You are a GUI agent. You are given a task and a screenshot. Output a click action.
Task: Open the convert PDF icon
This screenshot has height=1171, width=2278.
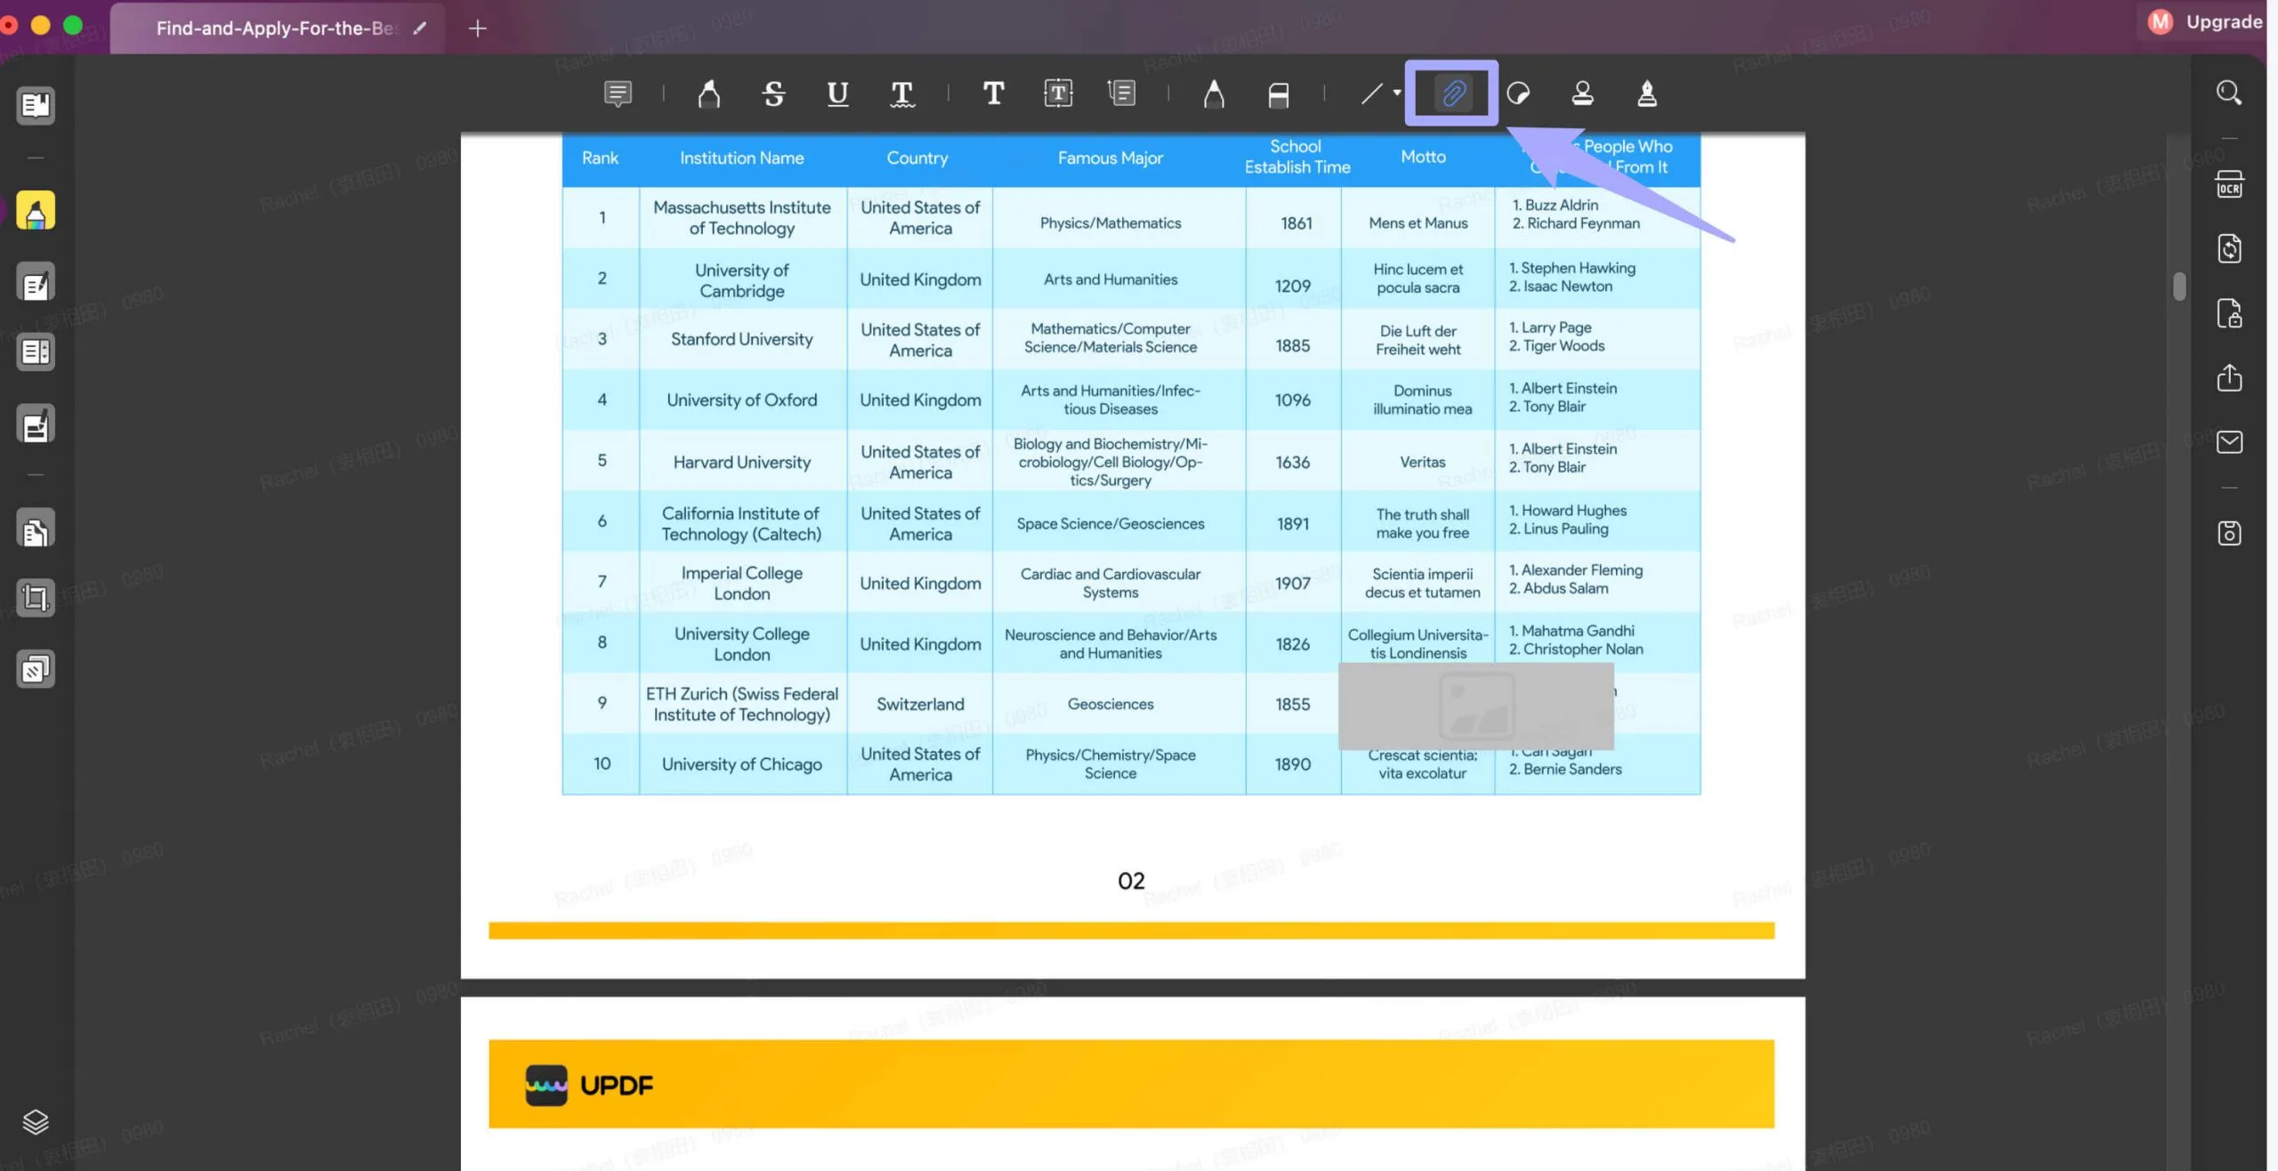[x=2229, y=248]
